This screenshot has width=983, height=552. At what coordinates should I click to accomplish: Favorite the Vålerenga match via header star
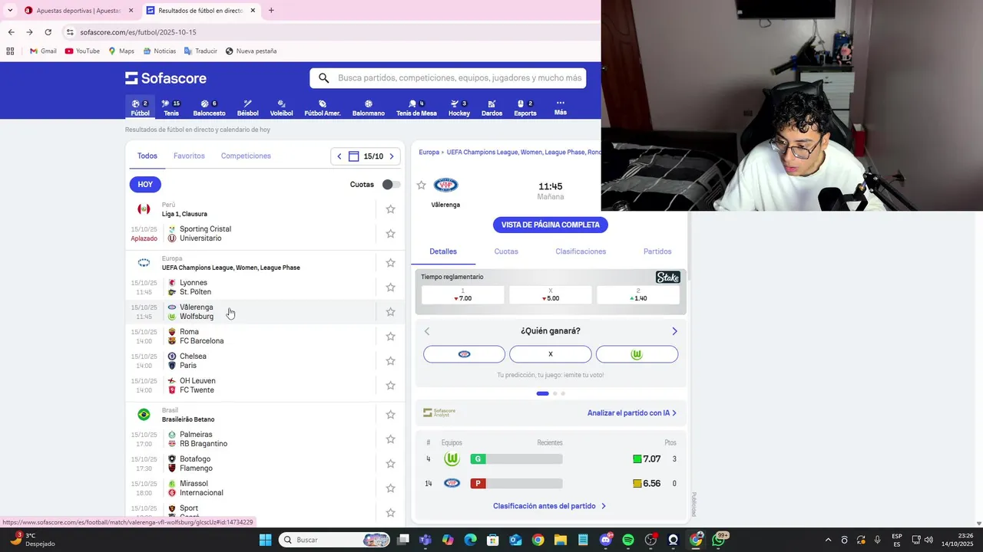click(x=421, y=185)
